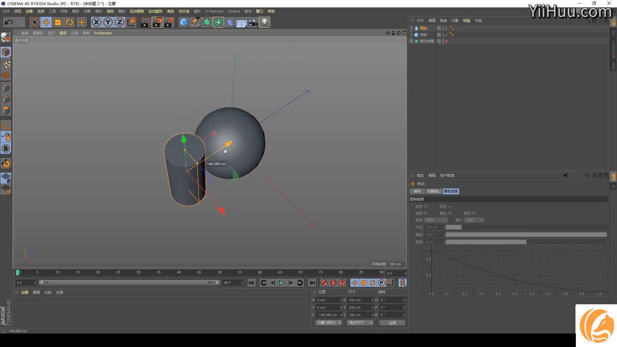Click the Array modeling object icon
Viewport: 617px width, 347px height.
click(218, 22)
